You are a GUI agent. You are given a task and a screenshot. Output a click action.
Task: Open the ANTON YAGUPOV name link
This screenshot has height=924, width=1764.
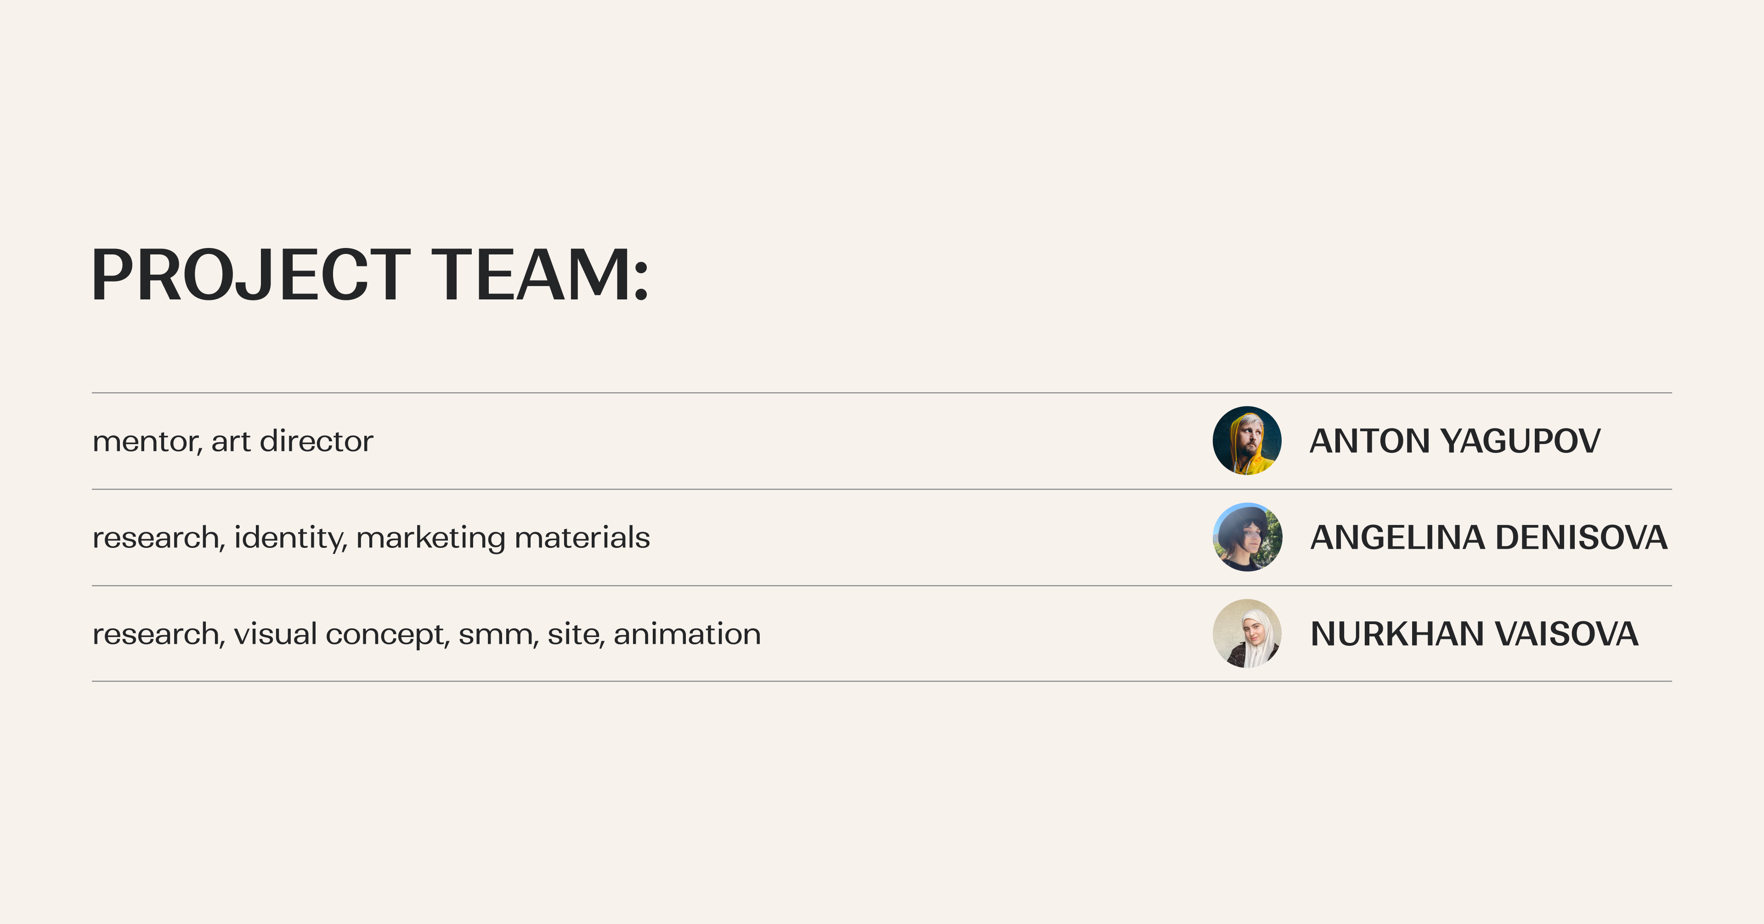pos(1454,441)
